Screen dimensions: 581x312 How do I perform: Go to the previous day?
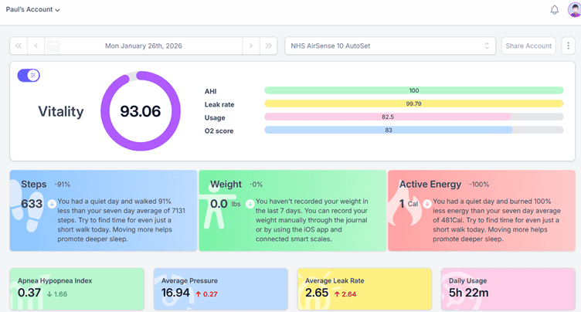[x=36, y=46]
